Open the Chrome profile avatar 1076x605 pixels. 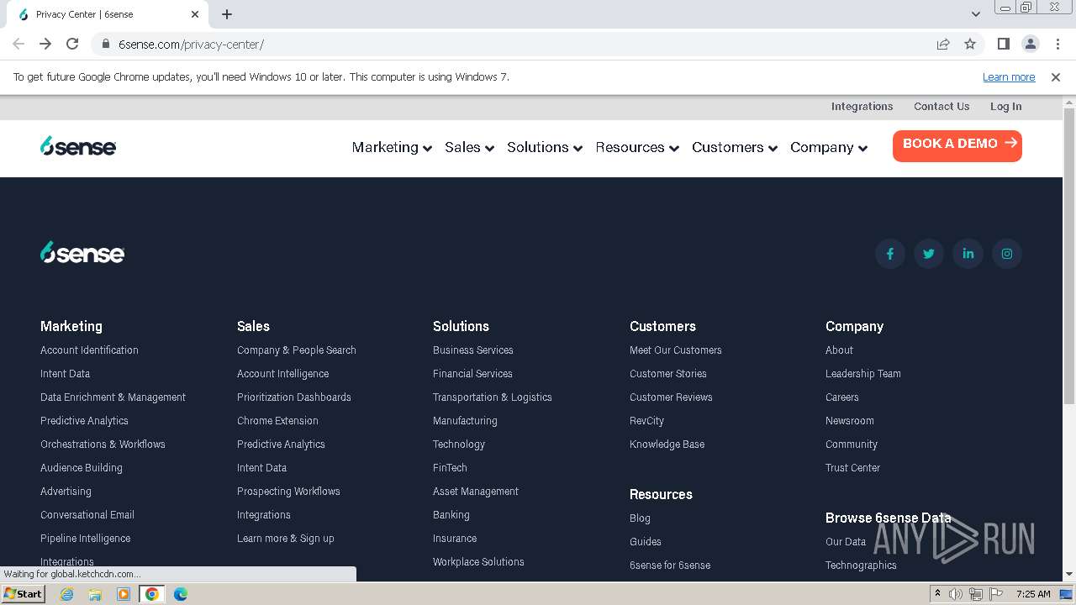click(x=1030, y=44)
